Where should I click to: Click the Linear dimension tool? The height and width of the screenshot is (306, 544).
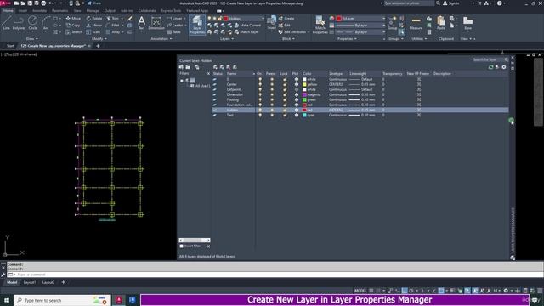pyautogui.click(x=174, y=18)
